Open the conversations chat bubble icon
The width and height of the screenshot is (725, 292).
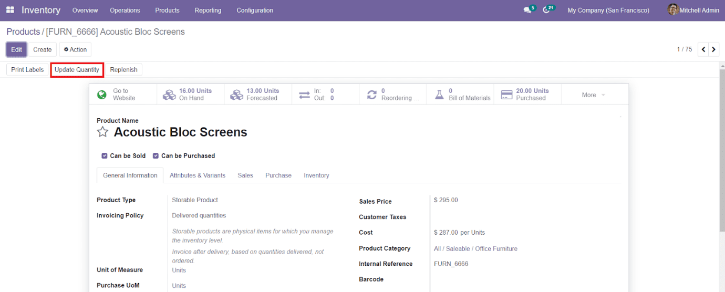[x=527, y=11]
